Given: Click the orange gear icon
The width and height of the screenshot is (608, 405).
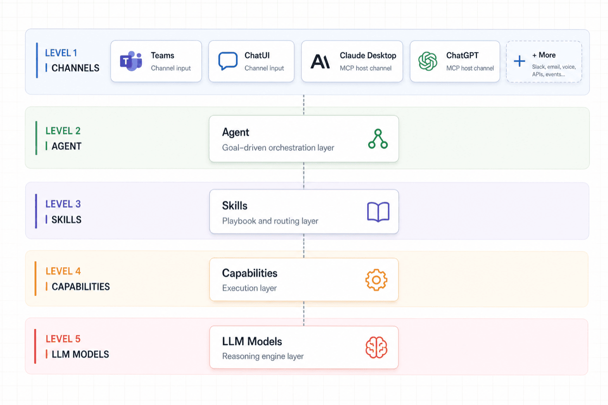Looking at the screenshot, I should 376,280.
